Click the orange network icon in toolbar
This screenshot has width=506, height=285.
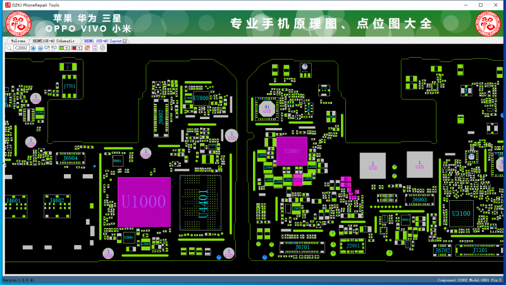tap(87, 48)
